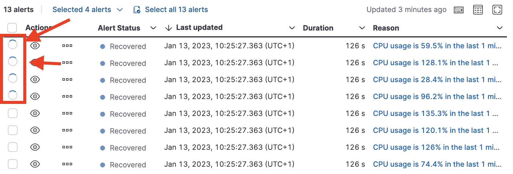Select all 13 alerts link
The height and width of the screenshot is (174, 513).
point(176,9)
